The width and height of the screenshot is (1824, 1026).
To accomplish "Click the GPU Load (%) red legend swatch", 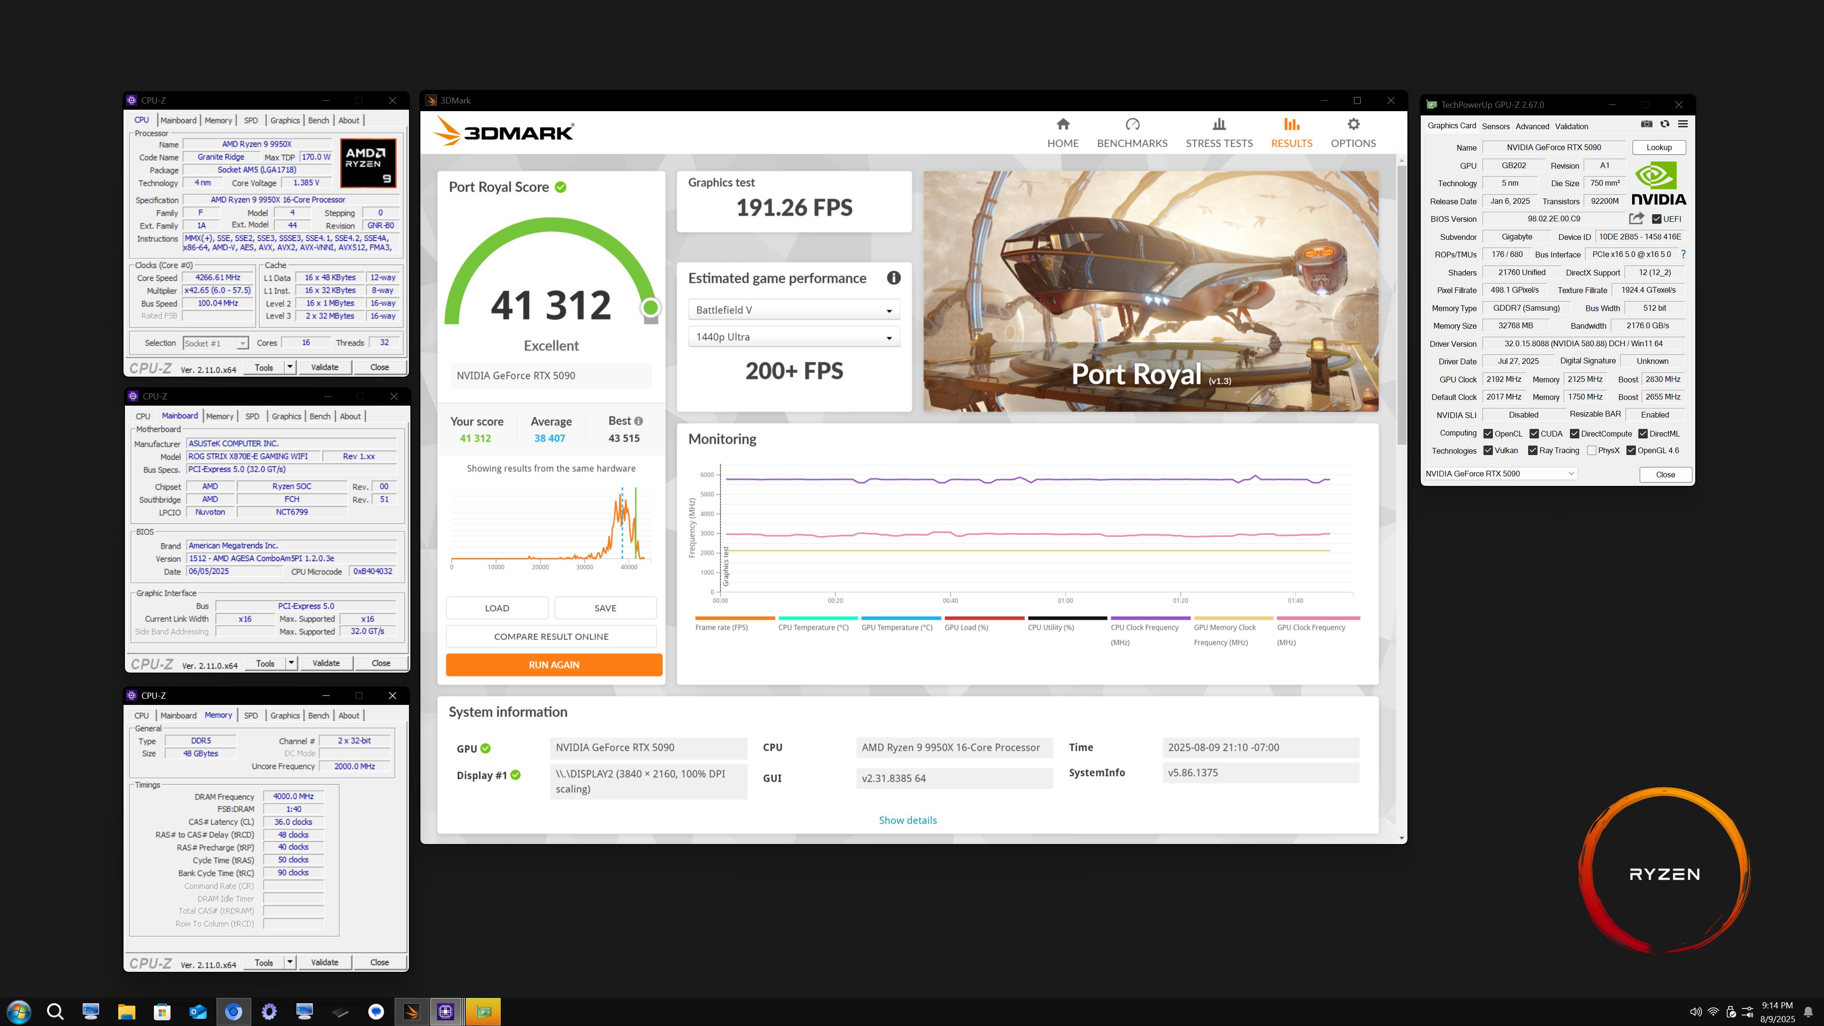I will 984,618.
